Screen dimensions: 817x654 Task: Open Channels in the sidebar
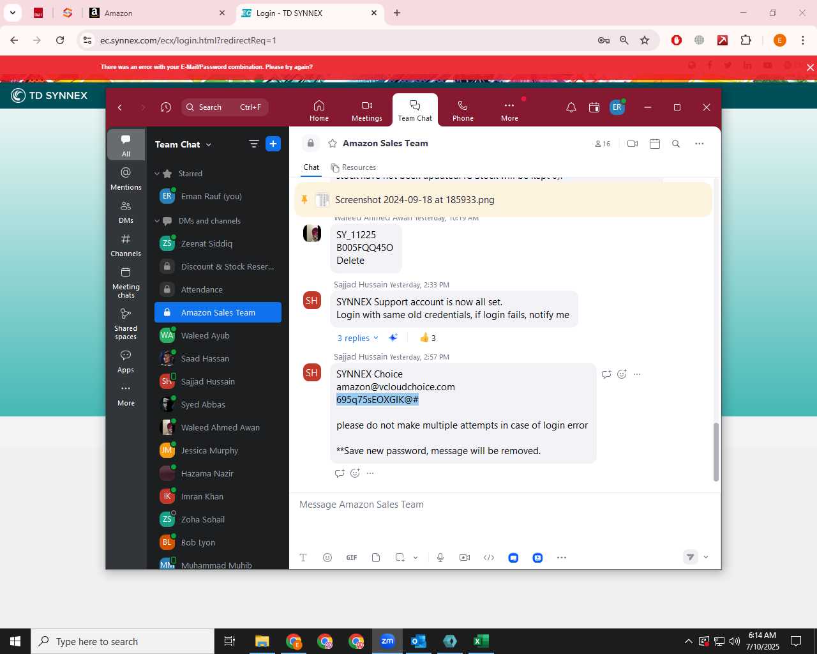tap(126, 245)
